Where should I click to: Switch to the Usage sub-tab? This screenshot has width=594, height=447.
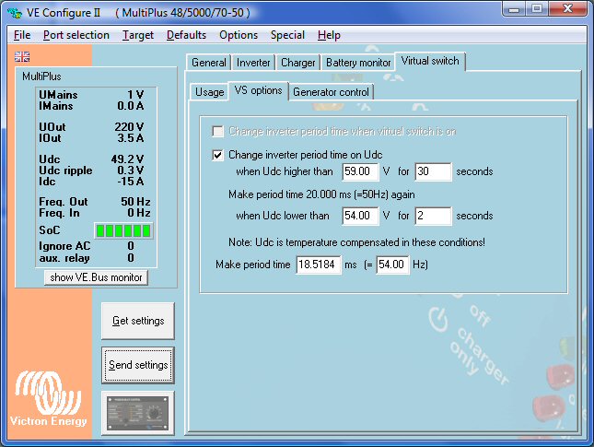(x=209, y=92)
